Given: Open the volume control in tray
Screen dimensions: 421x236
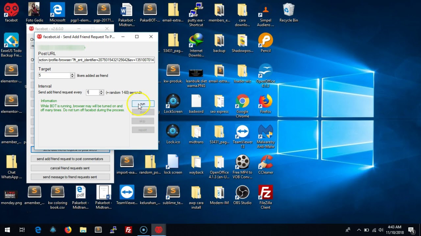Looking at the screenshot, I should tap(381, 230).
